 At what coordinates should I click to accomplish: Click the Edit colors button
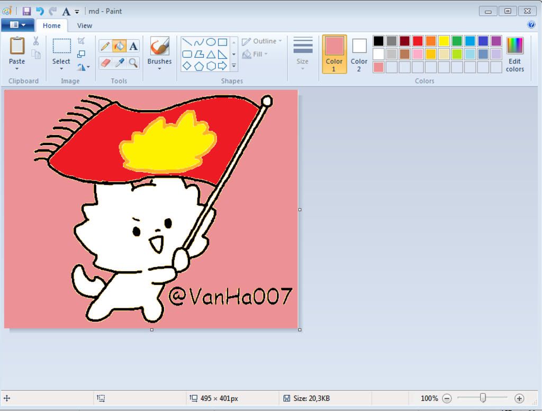(514, 54)
